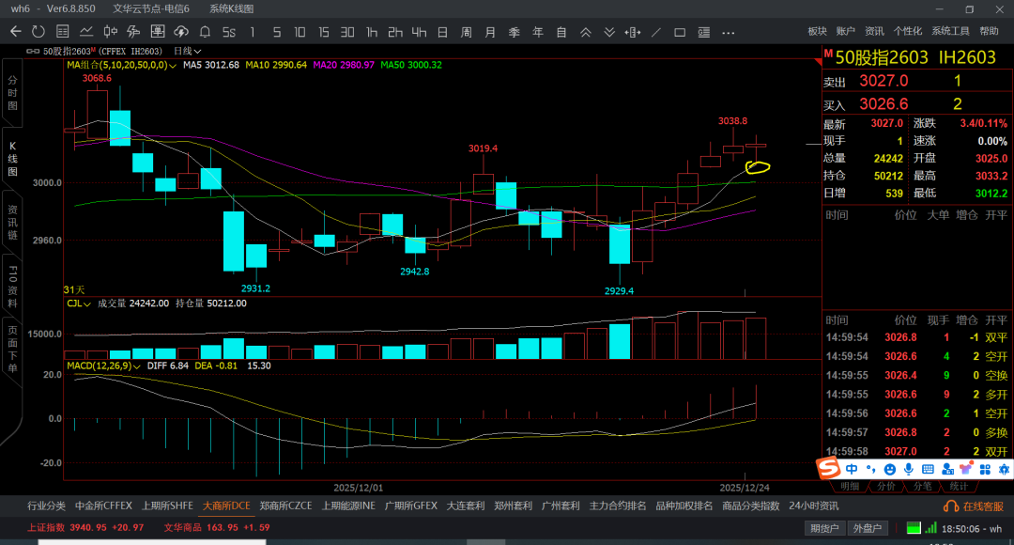Image resolution: width=1014 pixels, height=545 pixels.
Task: Select the candlestick K-line chart icon
Action: pos(111,32)
